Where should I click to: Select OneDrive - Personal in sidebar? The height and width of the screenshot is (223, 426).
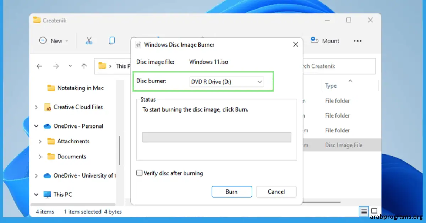pyautogui.click(x=73, y=126)
